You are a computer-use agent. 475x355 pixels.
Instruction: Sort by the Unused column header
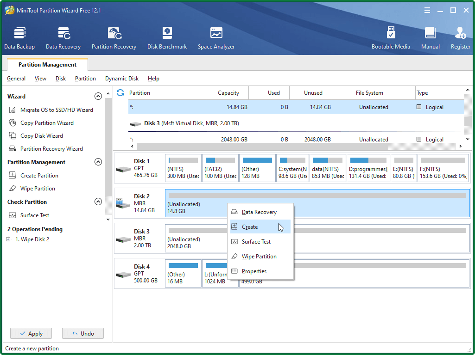pyautogui.click(x=311, y=93)
